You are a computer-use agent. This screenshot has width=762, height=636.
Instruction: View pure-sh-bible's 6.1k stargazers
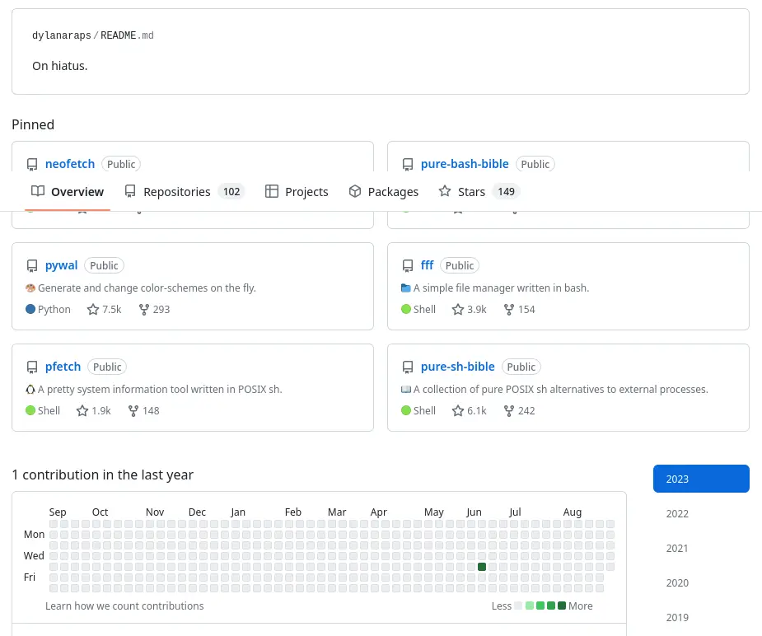(x=470, y=411)
